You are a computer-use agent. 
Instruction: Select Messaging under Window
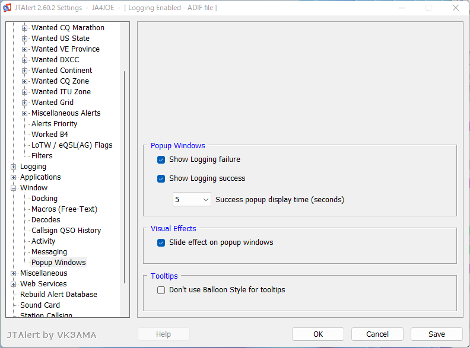pyautogui.click(x=49, y=252)
